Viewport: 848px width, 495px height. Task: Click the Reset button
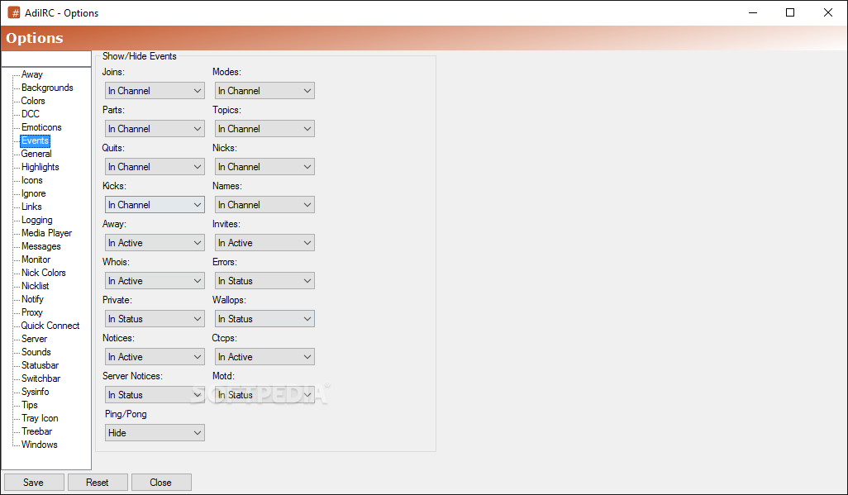click(98, 482)
